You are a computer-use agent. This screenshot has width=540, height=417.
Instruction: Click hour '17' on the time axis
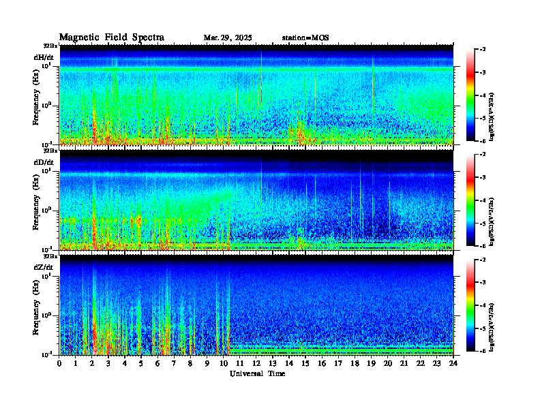point(339,363)
